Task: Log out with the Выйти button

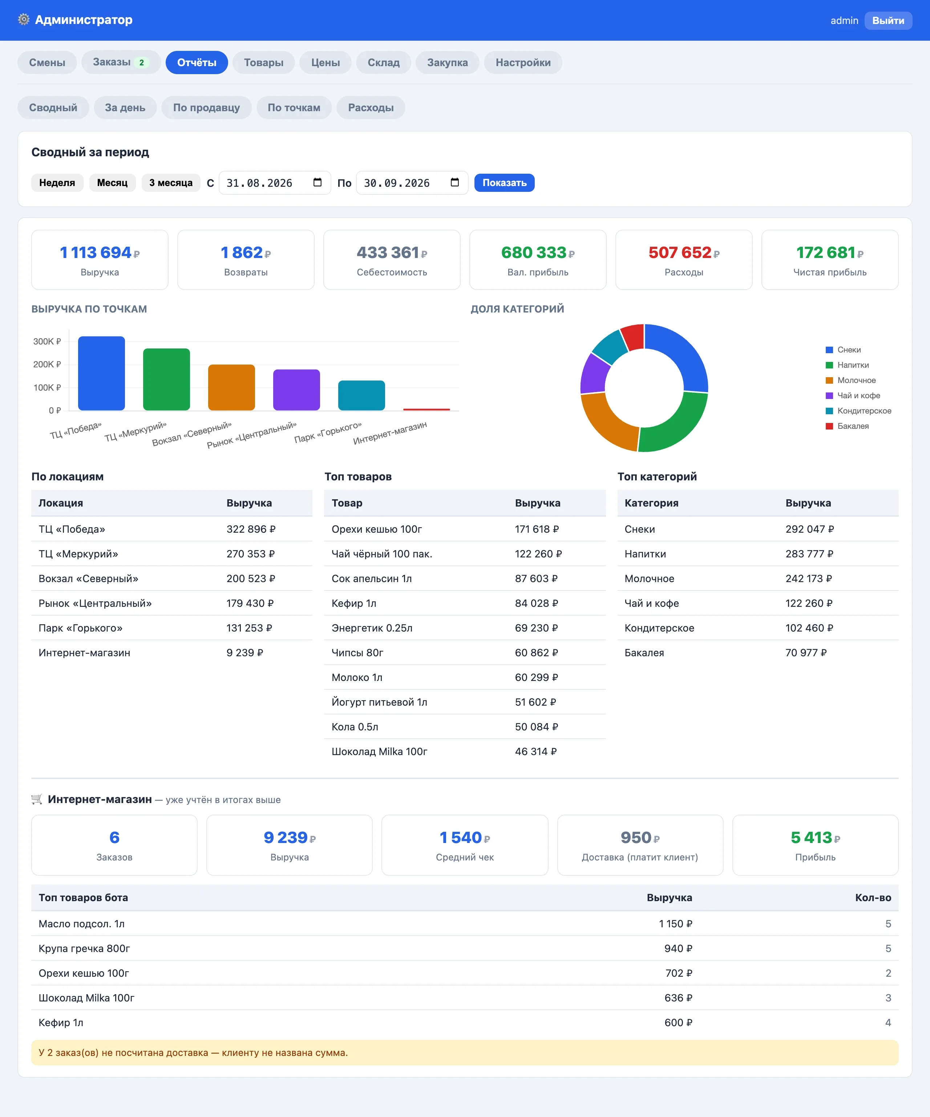Action: pyautogui.click(x=888, y=20)
